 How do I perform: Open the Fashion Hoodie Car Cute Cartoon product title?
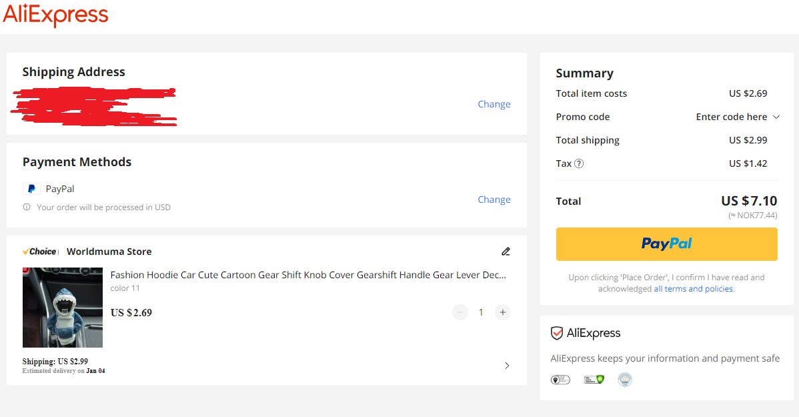point(308,275)
